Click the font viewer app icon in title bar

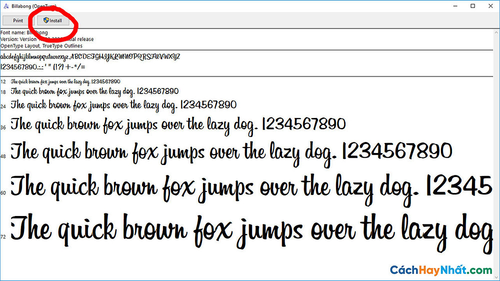pos(6,6)
